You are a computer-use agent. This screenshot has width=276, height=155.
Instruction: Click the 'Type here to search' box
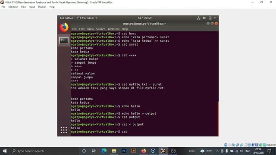coord(44,151)
